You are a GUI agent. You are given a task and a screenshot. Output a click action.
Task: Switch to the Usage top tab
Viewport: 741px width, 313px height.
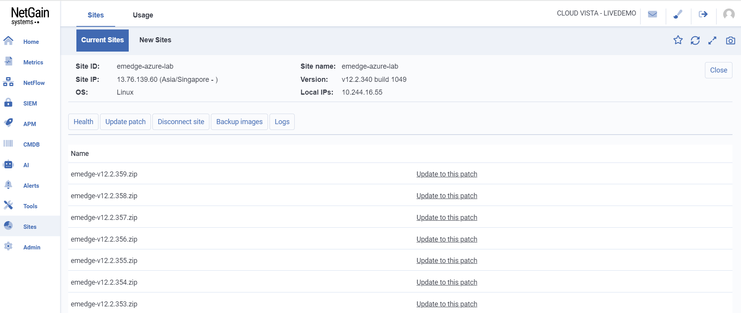[143, 15]
